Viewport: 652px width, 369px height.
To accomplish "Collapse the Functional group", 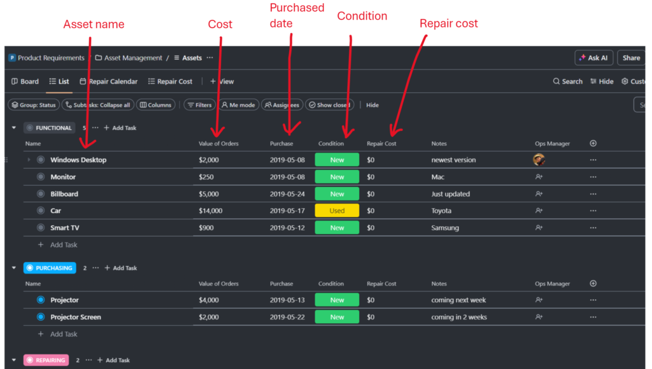I will click(x=14, y=128).
